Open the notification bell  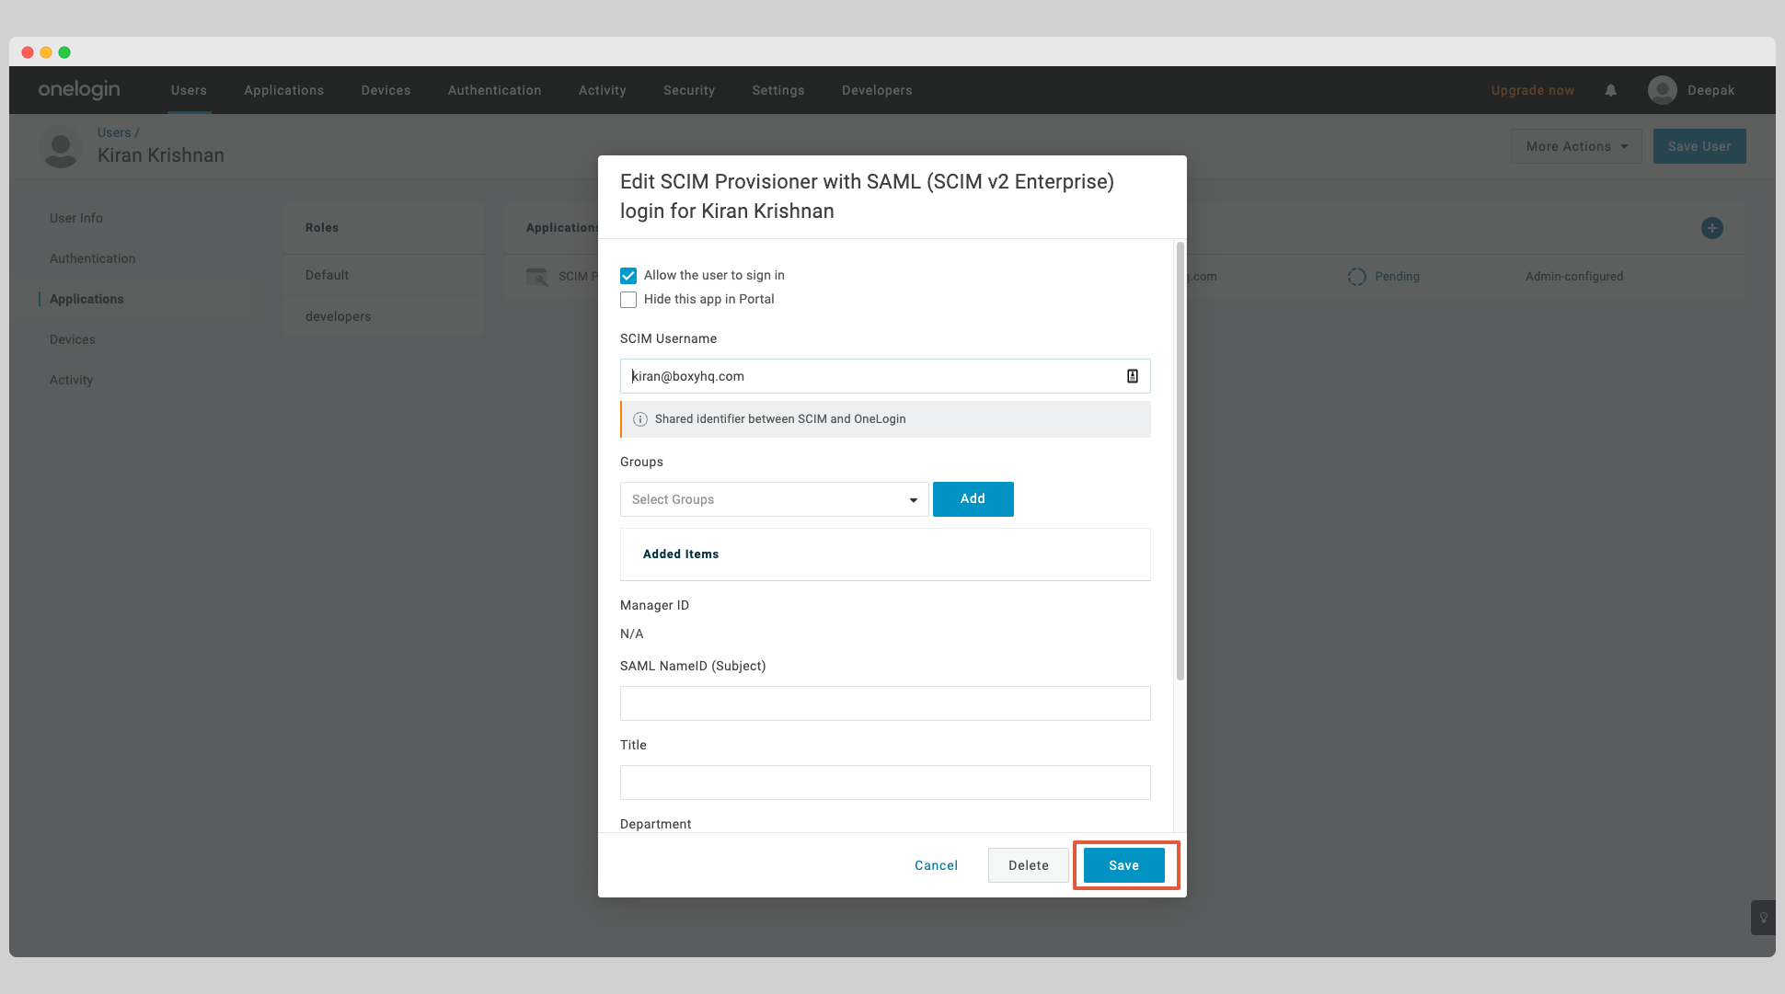[1610, 89]
